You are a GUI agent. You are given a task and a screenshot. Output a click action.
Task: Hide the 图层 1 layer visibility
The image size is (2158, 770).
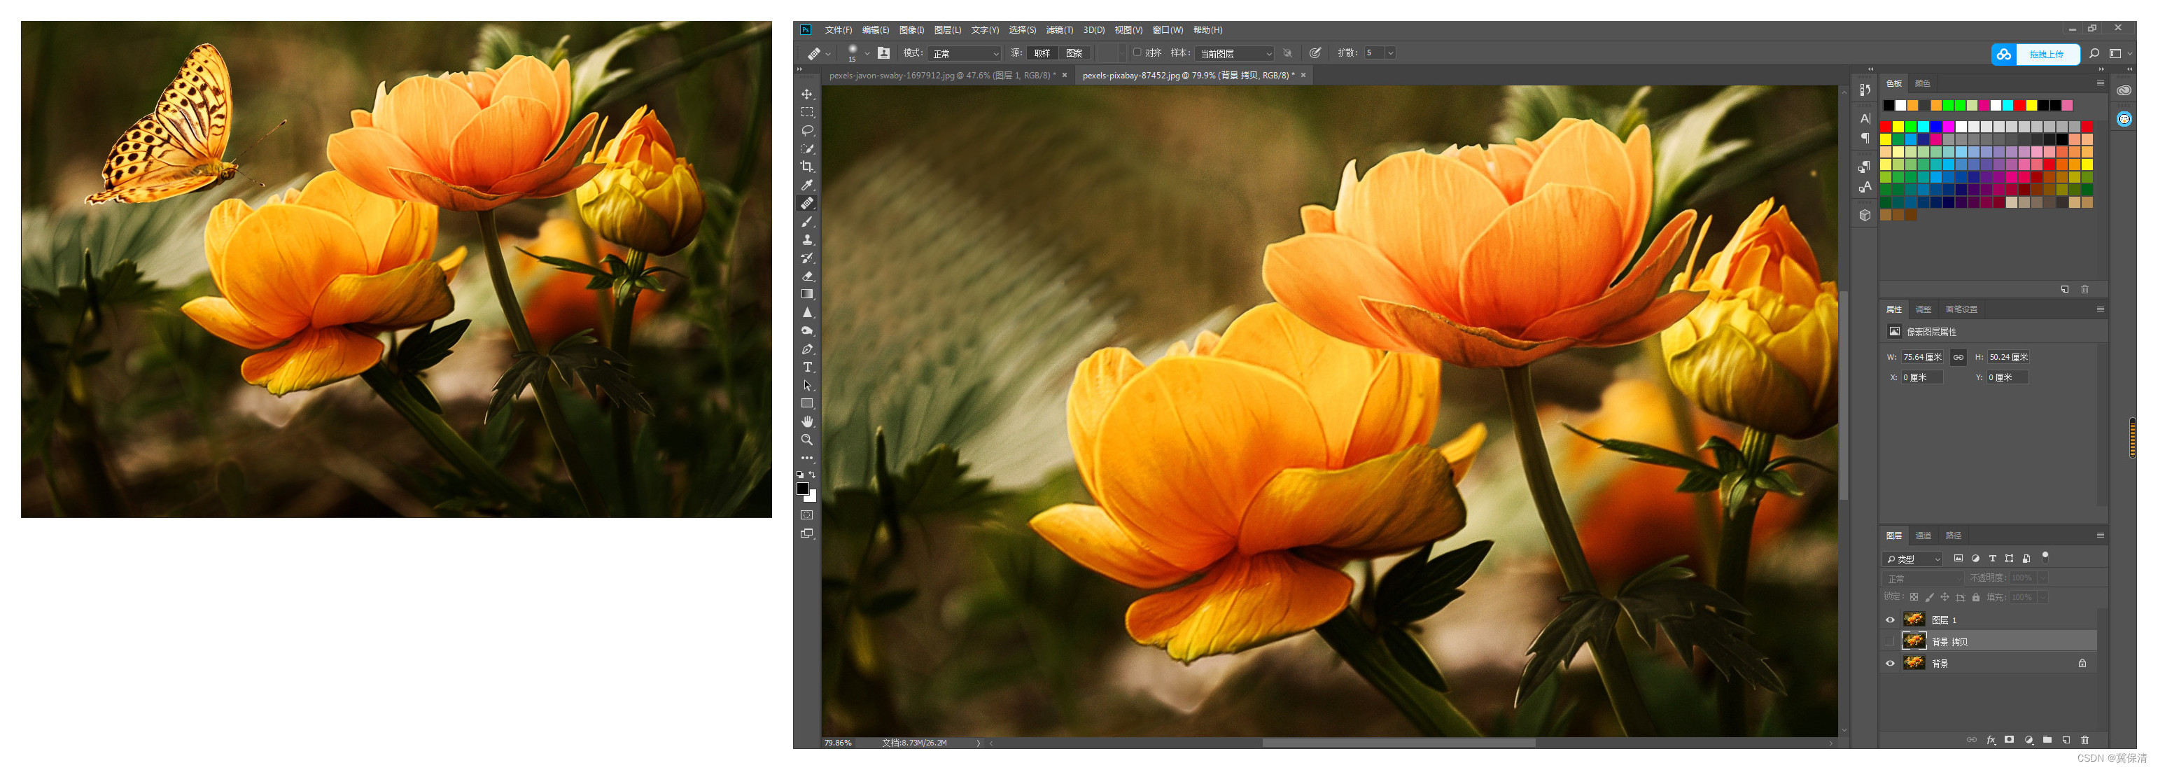point(1889,620)
